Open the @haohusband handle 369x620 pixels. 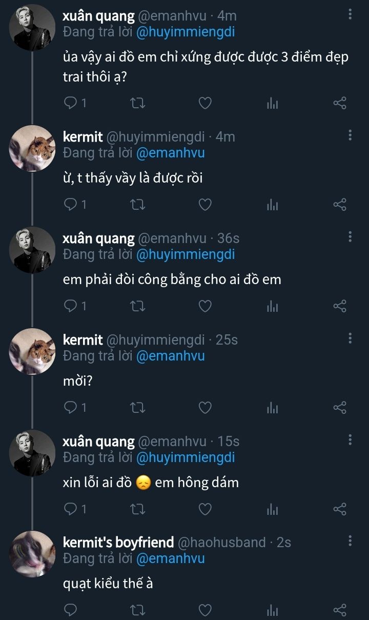pyautogui.click(x=221, y=542)
